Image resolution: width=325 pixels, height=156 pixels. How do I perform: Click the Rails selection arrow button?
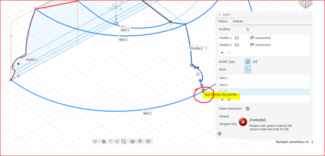tap(248, 70)
